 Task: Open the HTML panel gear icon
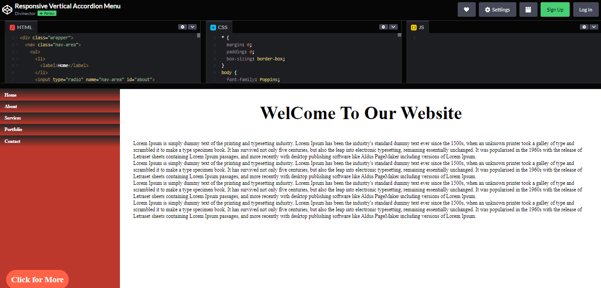pos(182,26)
